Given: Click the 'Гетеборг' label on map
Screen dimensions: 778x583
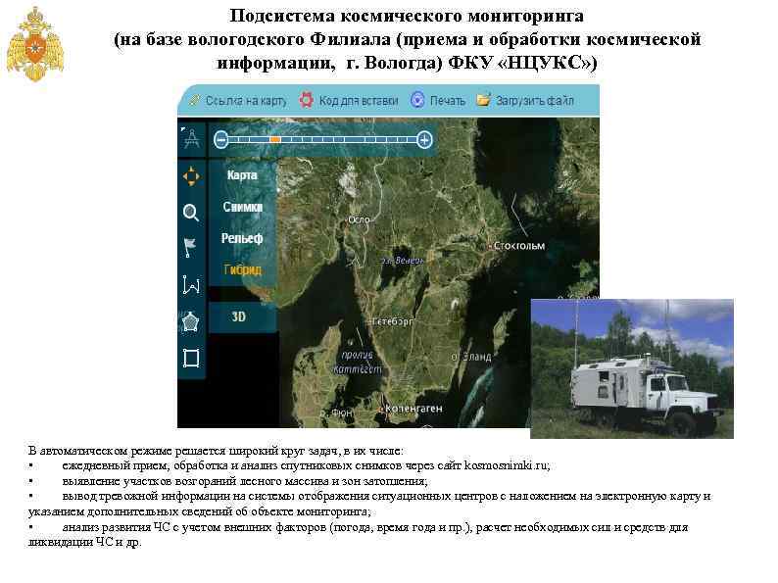Looking at the screenshot, I should tap(393, 321).
